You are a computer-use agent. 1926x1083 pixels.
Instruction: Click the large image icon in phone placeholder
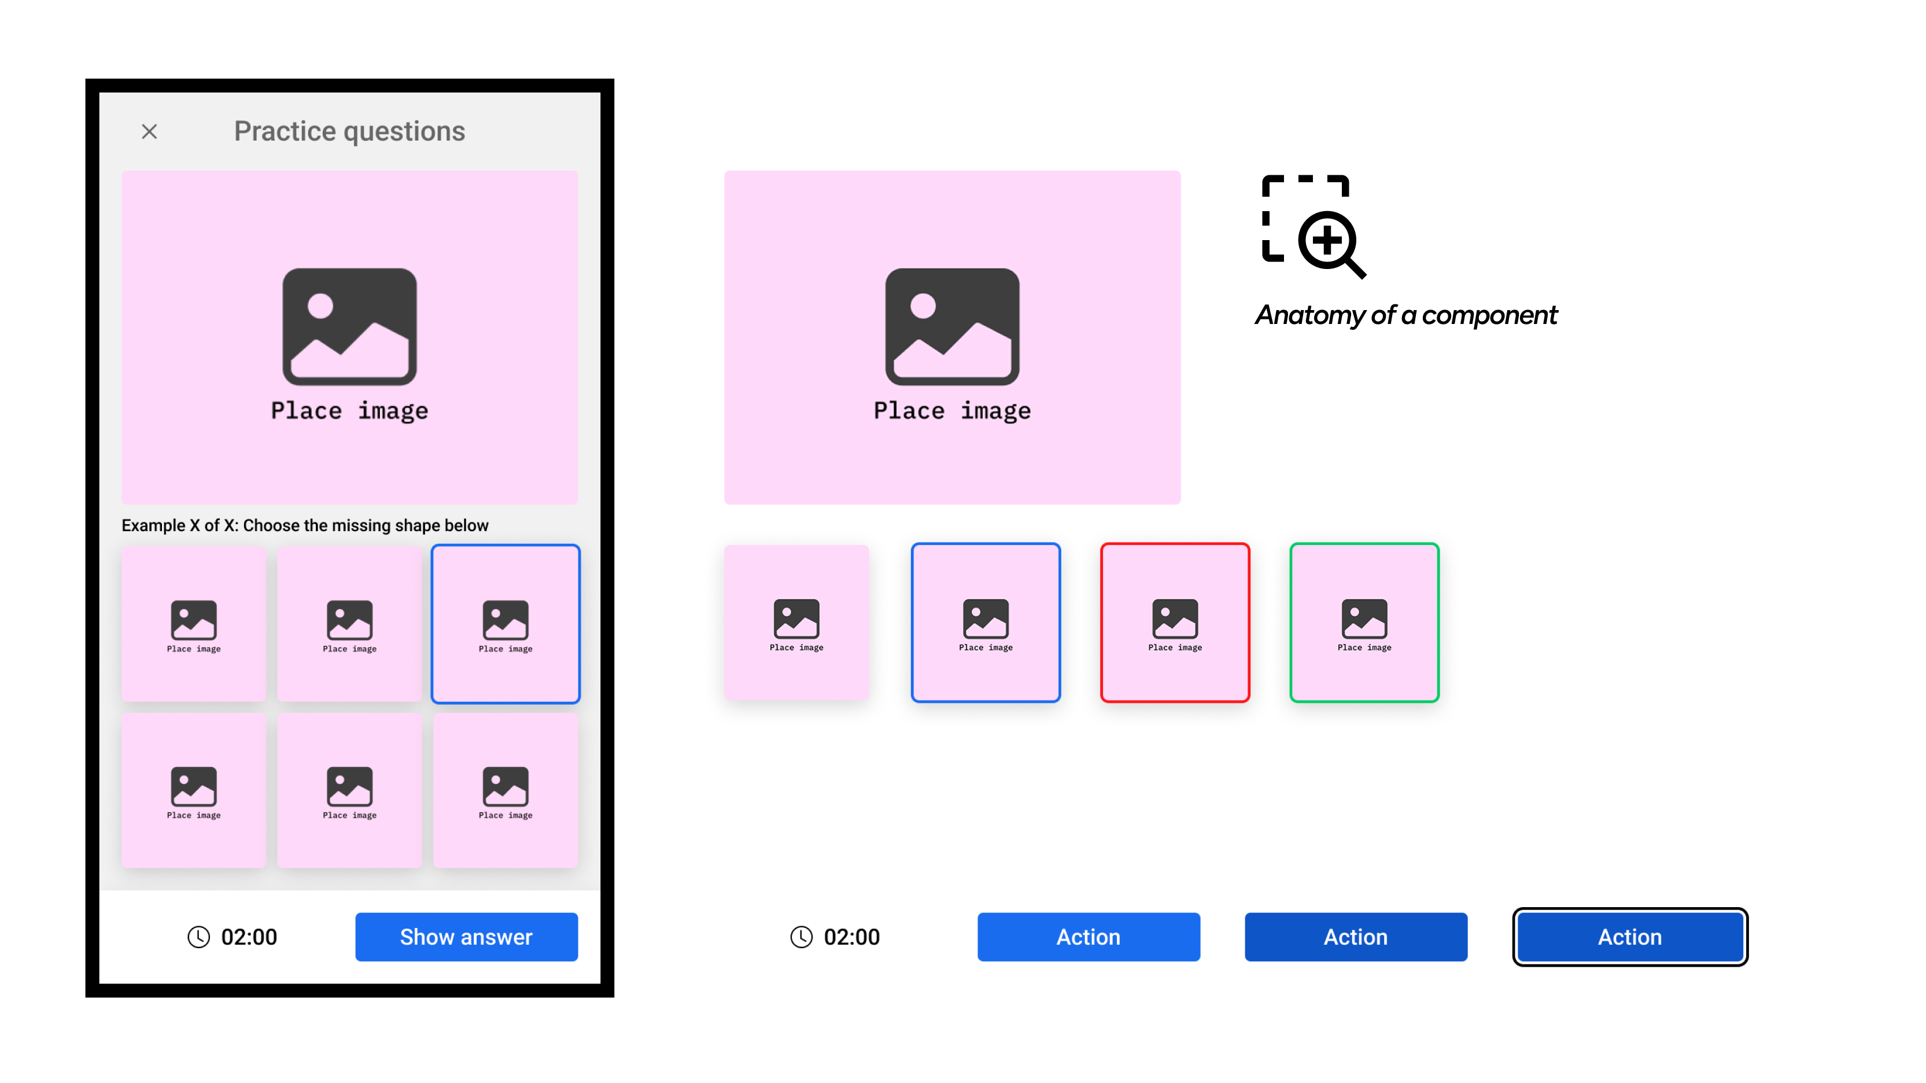(349, 327)
